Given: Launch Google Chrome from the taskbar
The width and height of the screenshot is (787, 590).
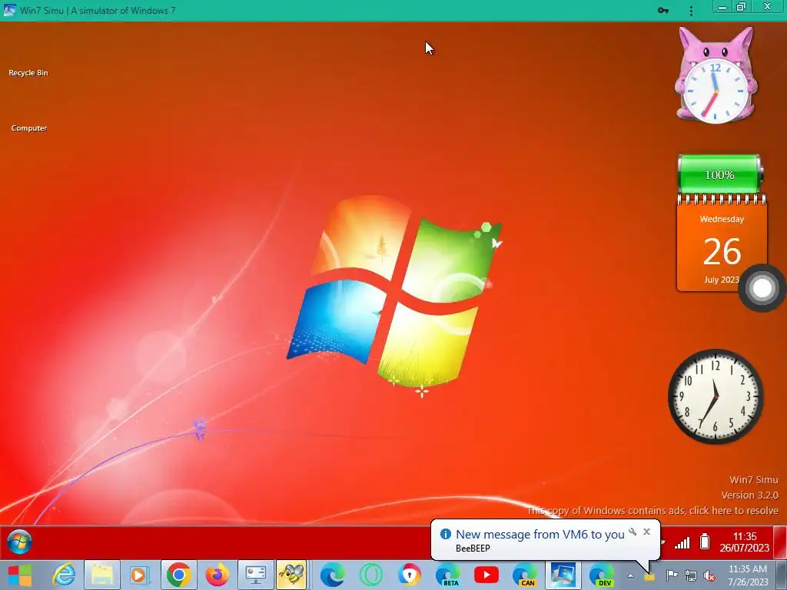Looking at the screenshot, I should coord(178,575).
